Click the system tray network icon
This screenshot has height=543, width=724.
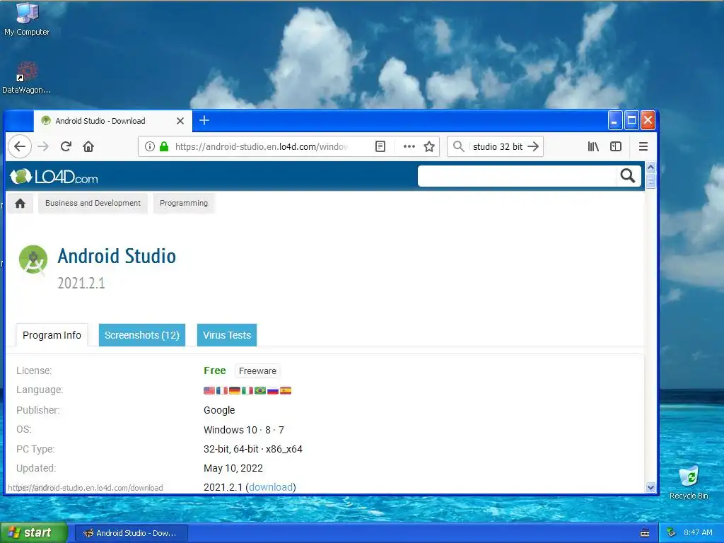pos(671,532)
